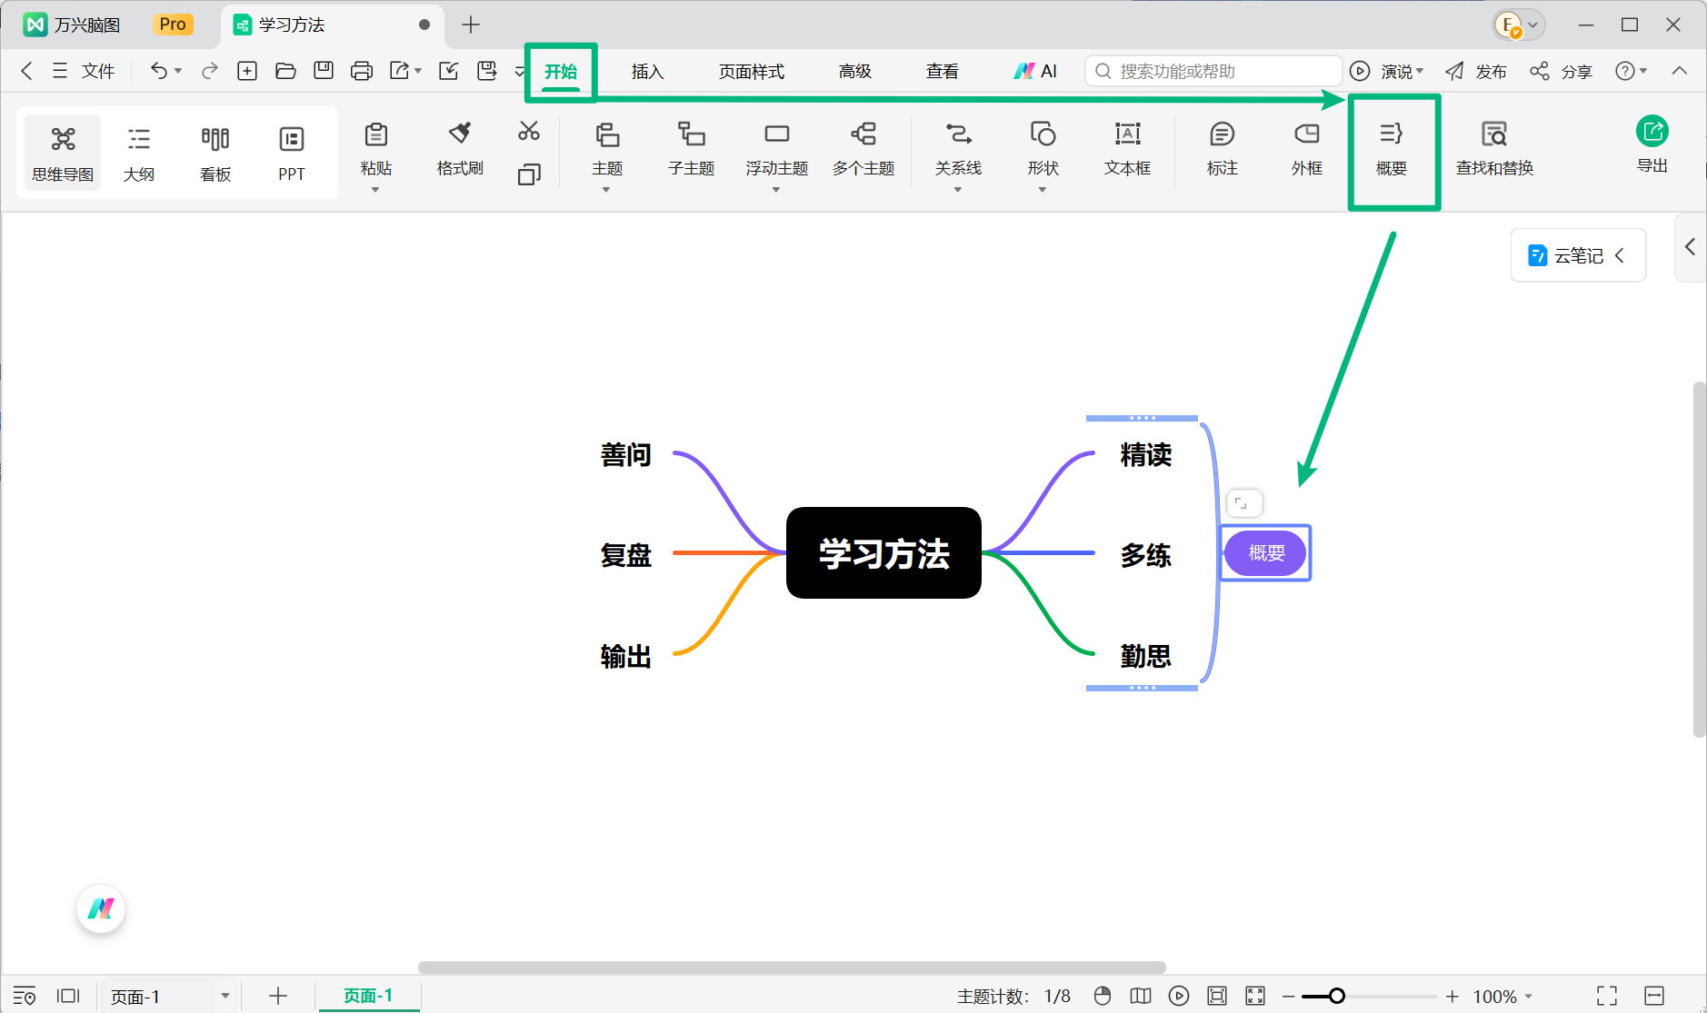Open the Floating Topic (浮动主题) dropdown
This screenshot has height=1013, width=1707.
click(x=776, y=190)
